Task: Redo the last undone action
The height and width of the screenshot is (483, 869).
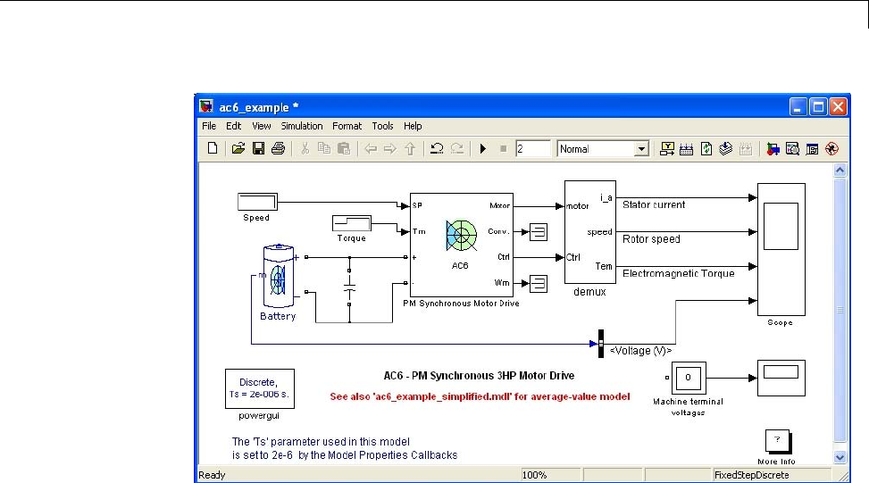Action: coord(456,148)
